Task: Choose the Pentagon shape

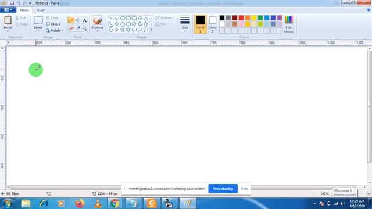Action: click(123, 24)
